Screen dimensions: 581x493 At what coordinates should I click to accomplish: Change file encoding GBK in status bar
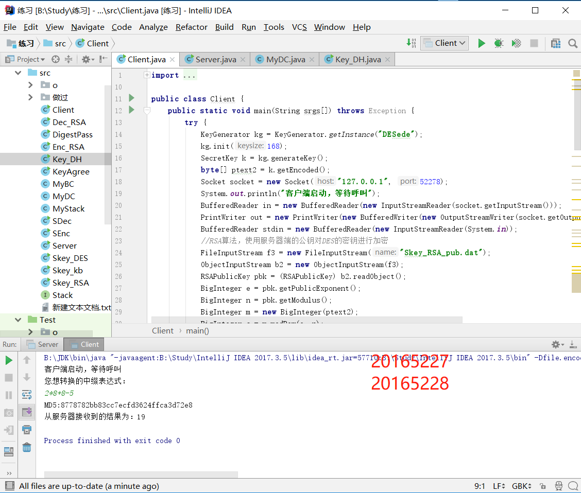522,486
